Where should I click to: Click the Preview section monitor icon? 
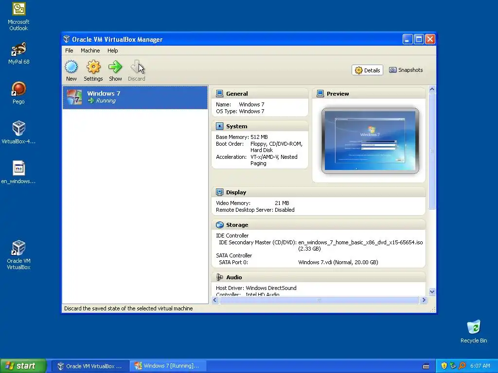click(x=320, y=94)
